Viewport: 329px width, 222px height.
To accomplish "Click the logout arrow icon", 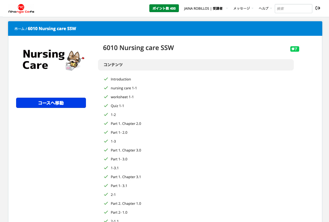I will pyautogui.click(x=318, y=8).
